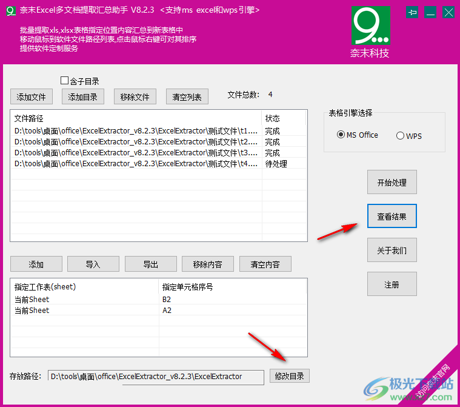460x407 pixels.
Task: Click the 注册 button
Action: (392, 284)
